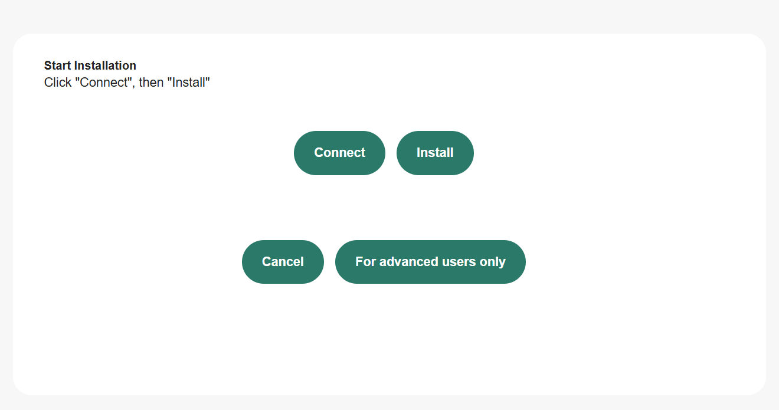Viewport: 779px width, 410px height.
Task: Open the For advanced users only option
Action: 430,262
